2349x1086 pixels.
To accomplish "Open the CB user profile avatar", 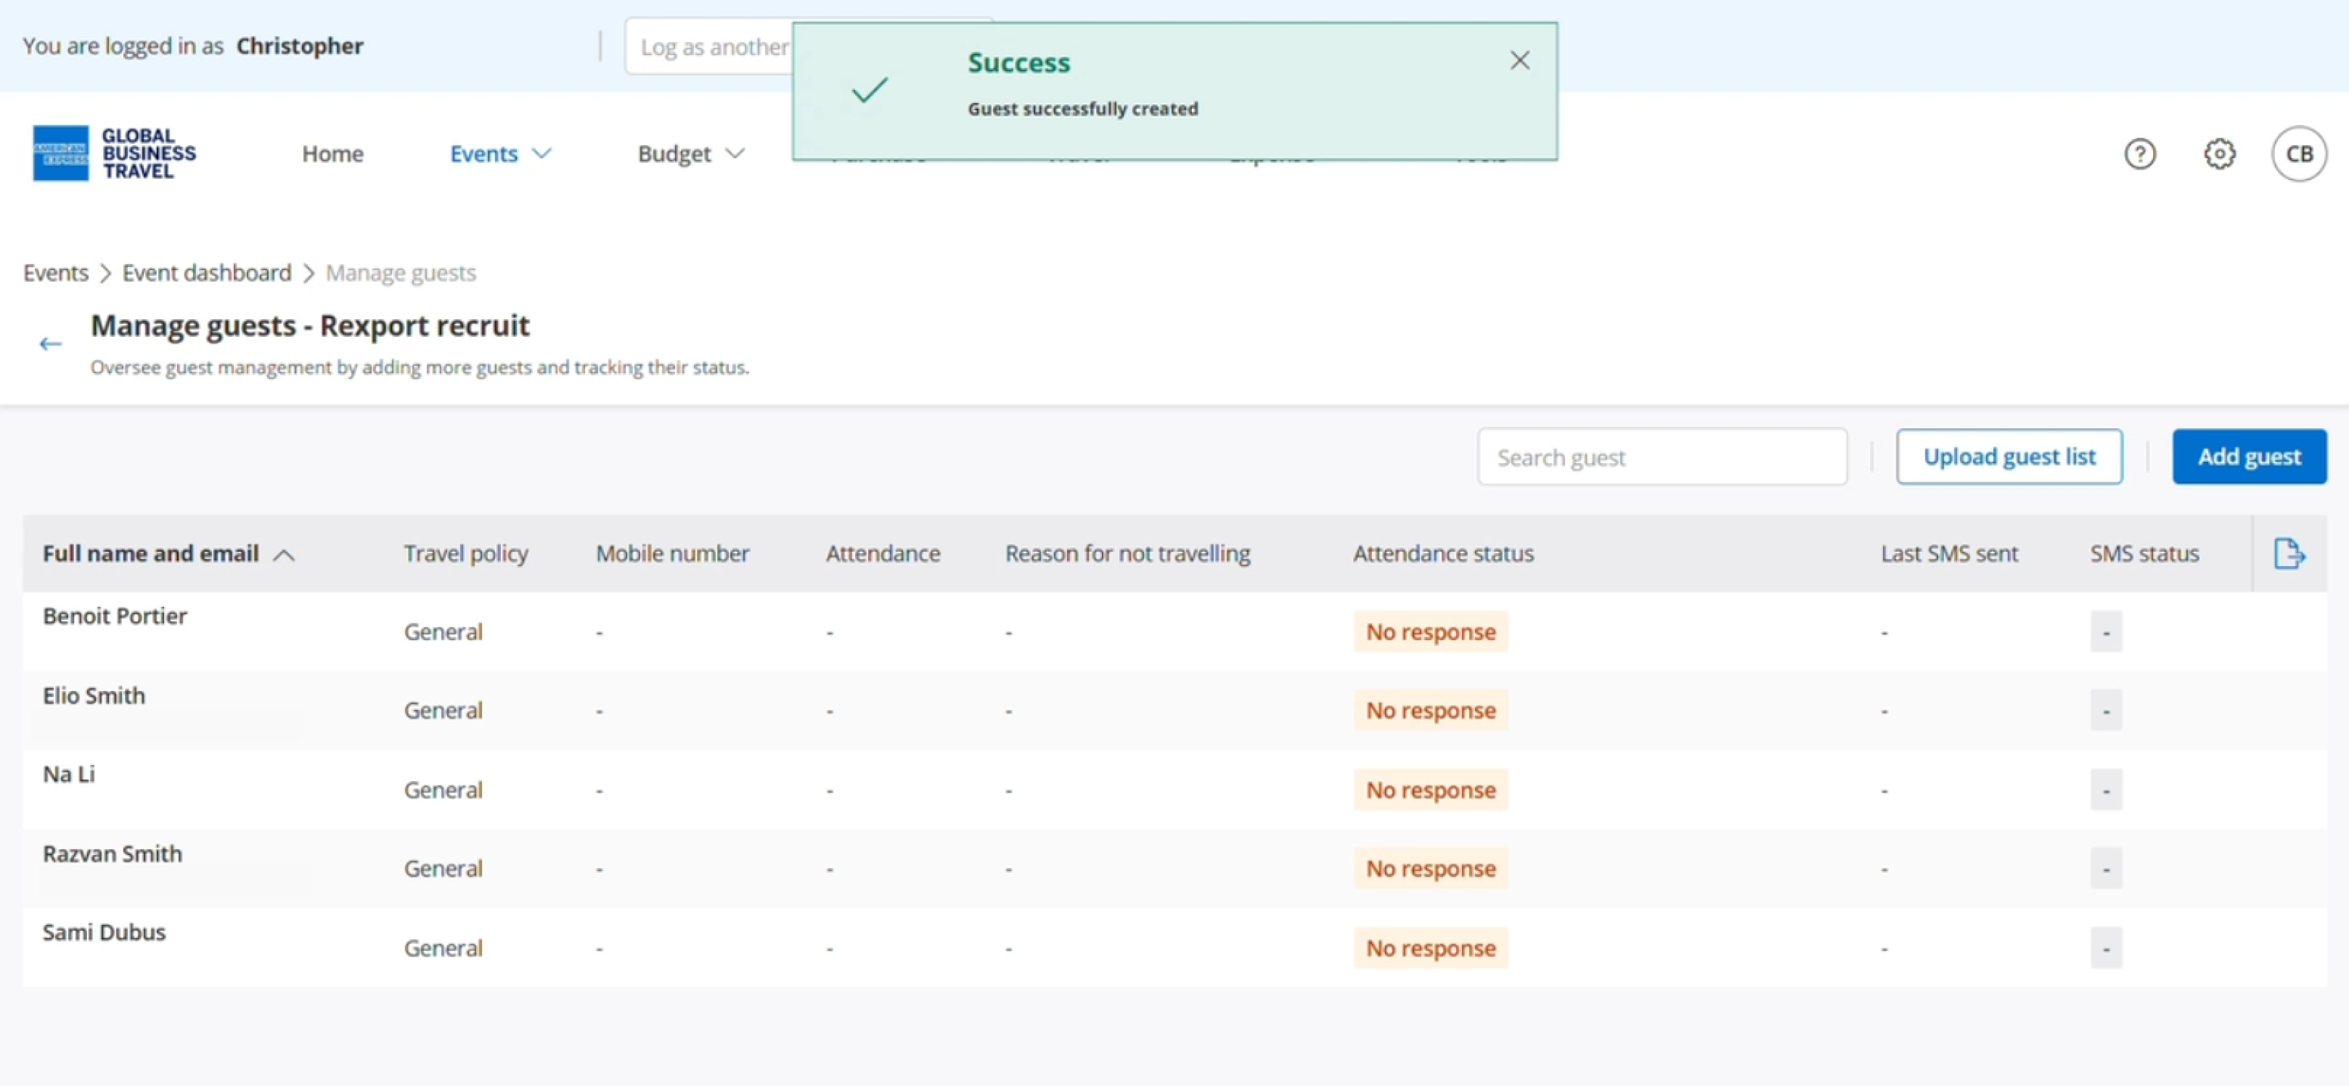I will point(2298,154).
